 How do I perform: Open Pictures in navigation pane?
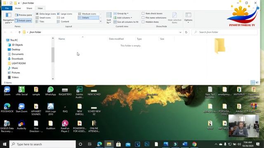point(14,73)
